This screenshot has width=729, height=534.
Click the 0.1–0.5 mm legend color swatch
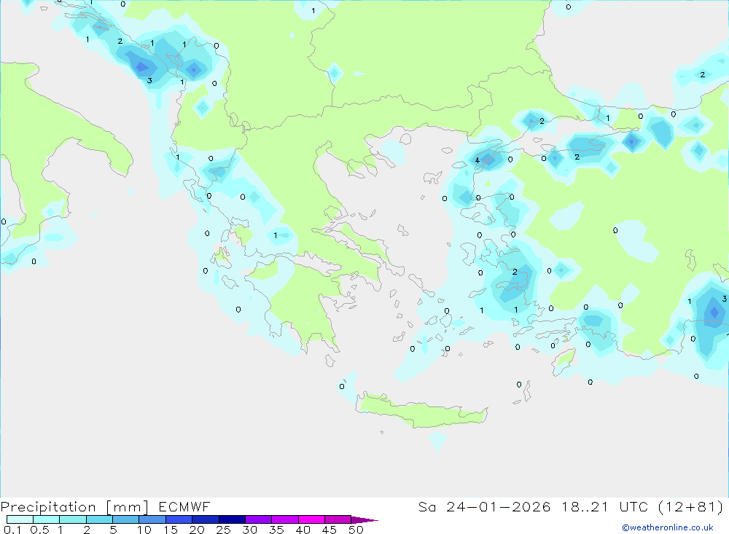[20, 519]
